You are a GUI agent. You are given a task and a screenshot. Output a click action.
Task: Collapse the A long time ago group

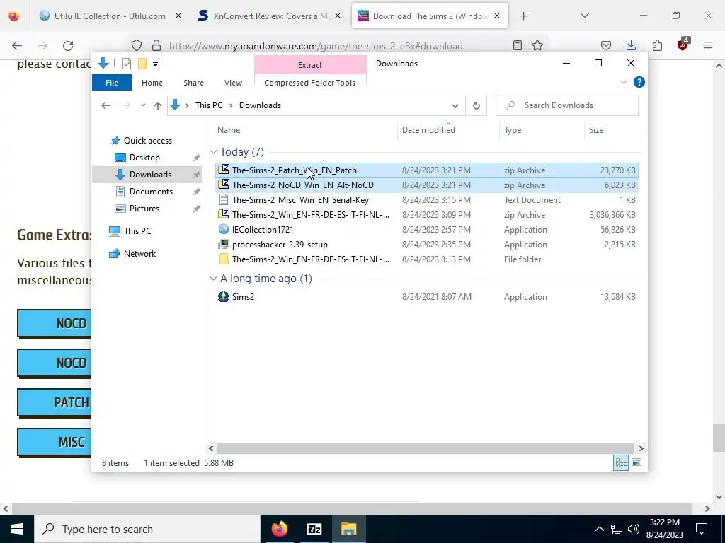tap(213, 279)
